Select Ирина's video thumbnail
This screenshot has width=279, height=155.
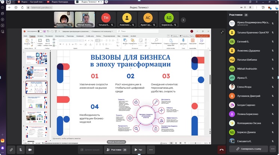(64, 19)
